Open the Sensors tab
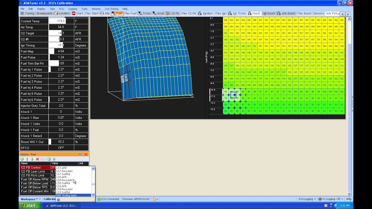Image resolution: width=372 pixels, height=209 pixels. point(319,13)
